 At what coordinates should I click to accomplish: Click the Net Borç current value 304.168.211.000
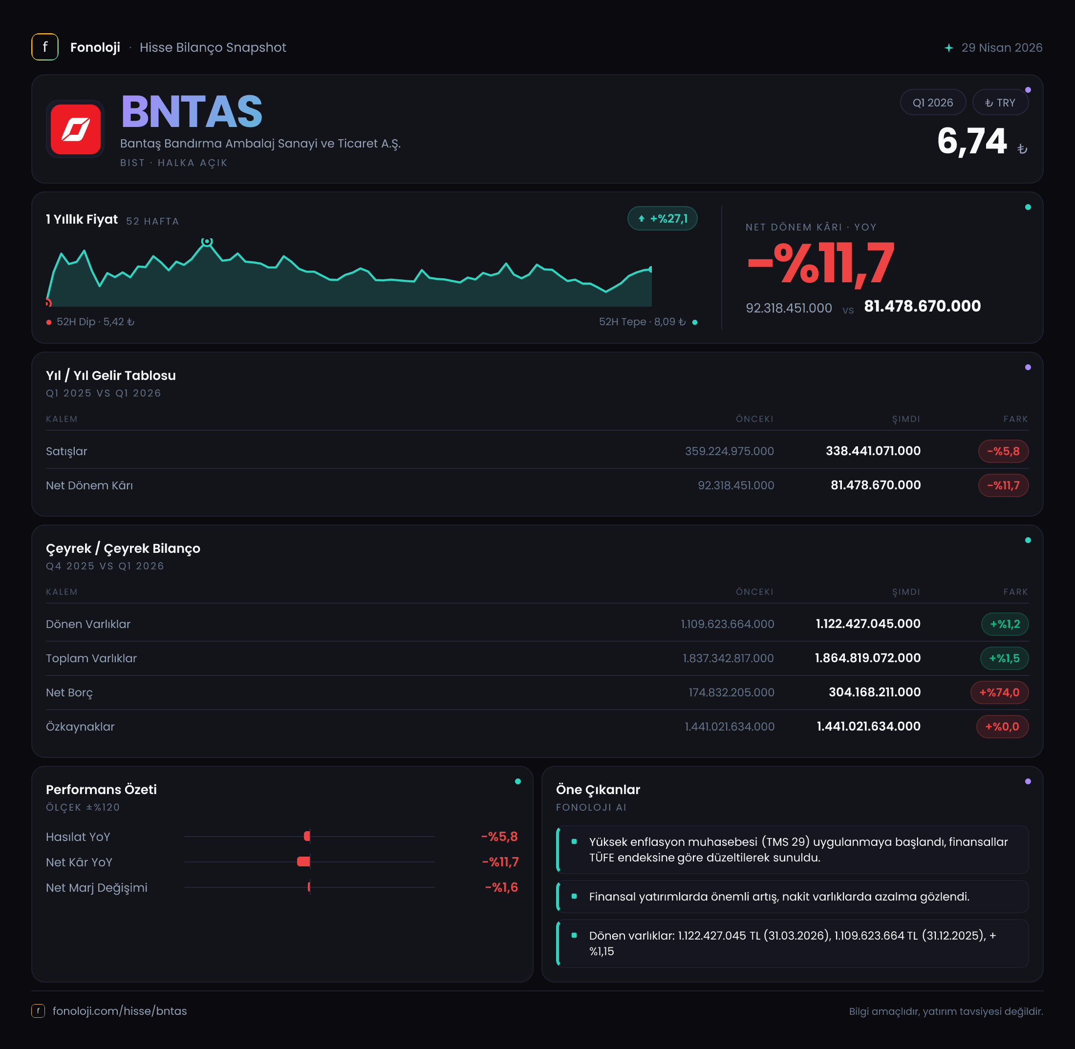tap(875, 692)
